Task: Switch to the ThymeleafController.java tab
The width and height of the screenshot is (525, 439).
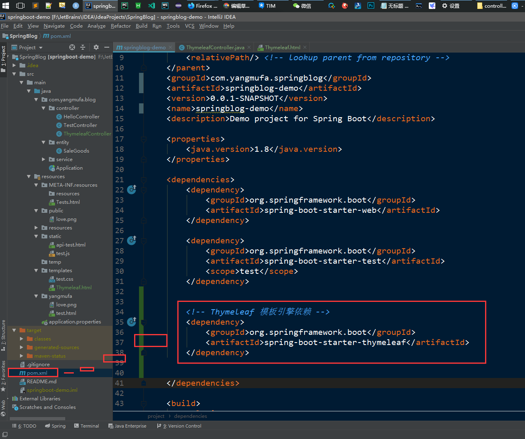Action: pos(215,47)
